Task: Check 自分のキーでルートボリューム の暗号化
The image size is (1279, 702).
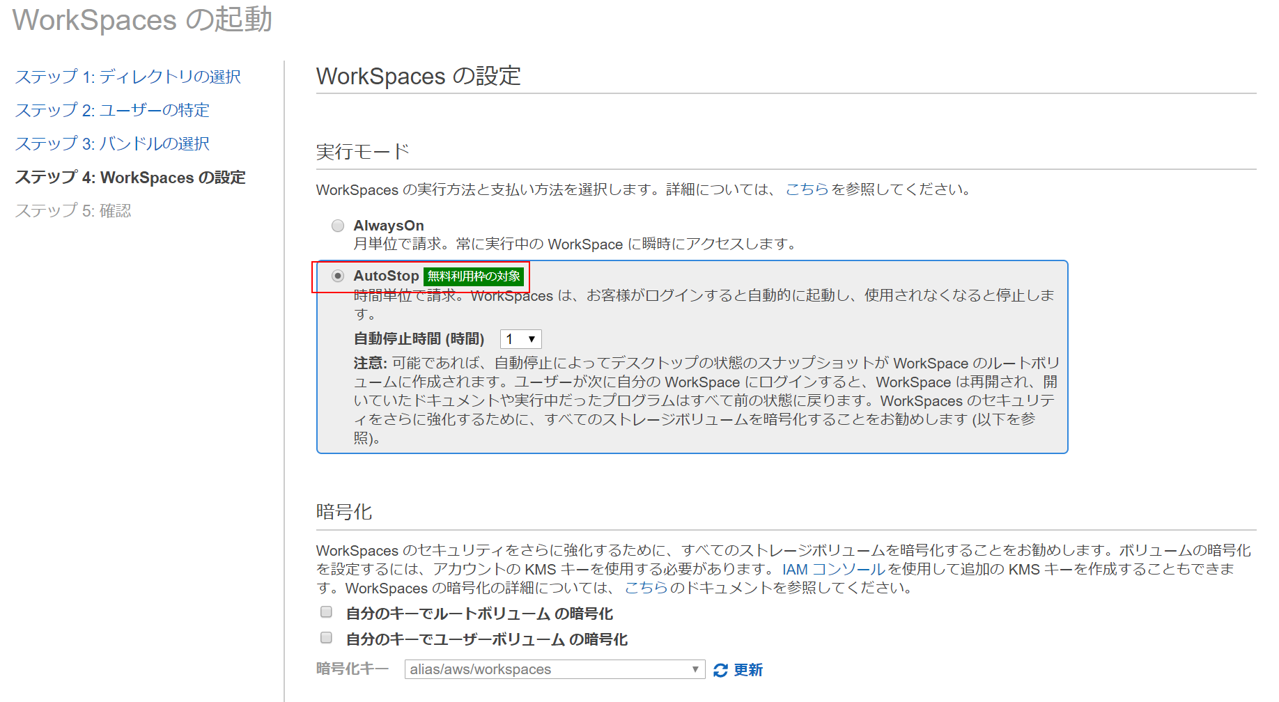Action: 325,611
